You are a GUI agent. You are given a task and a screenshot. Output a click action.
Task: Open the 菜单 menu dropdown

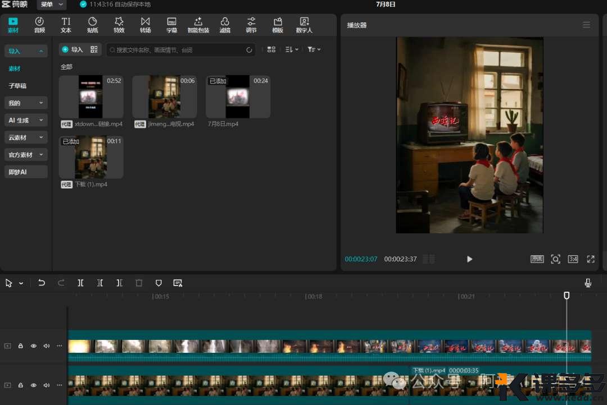pyautogui.click(x=52, y=4)
